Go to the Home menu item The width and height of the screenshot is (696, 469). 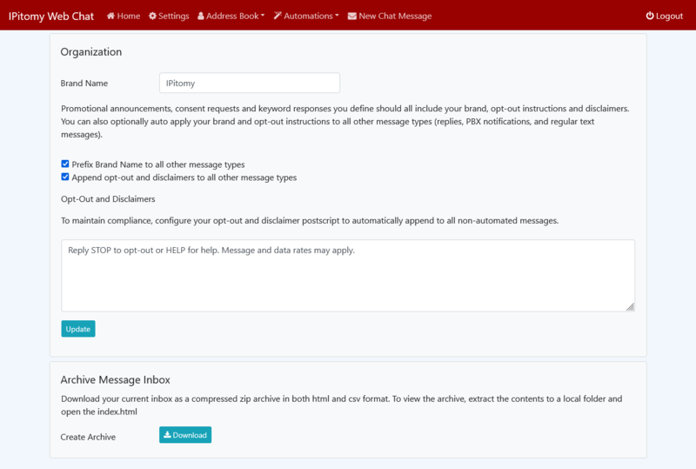[x=128, y=16]
